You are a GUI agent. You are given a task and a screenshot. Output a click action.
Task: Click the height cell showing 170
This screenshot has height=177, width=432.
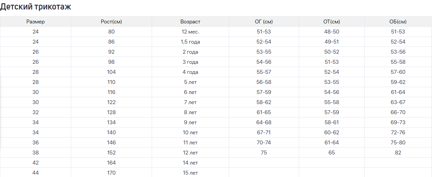[111, 173]
